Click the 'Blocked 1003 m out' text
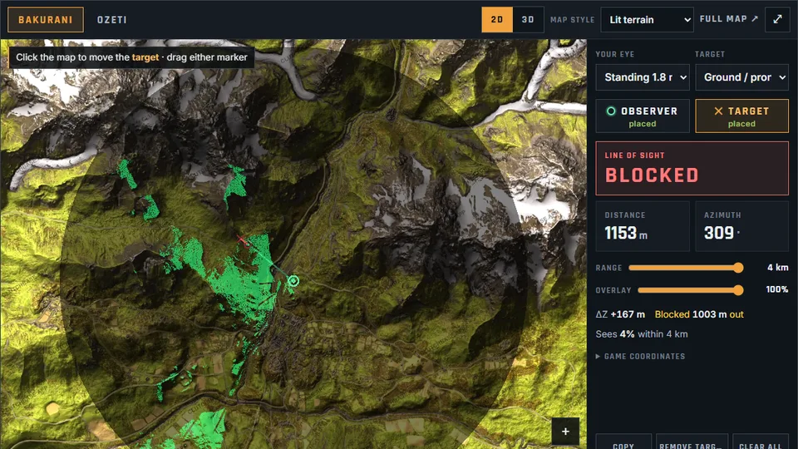The height and width of the screenshot is (449, 798). [699, 314]
